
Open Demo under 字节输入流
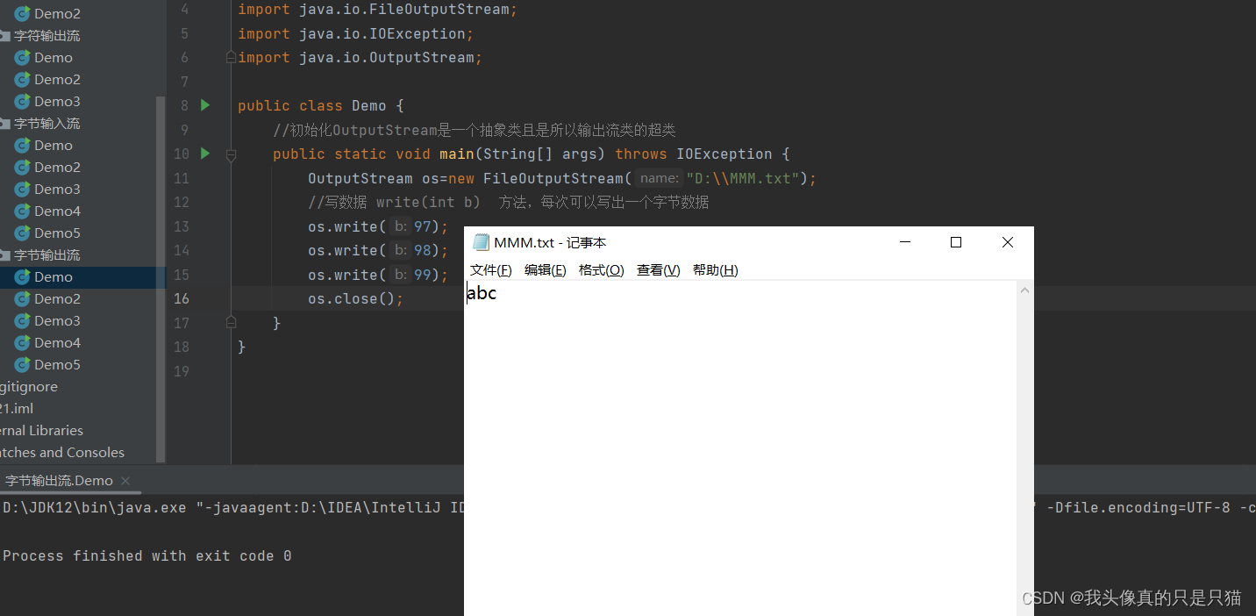pos(54,145)
